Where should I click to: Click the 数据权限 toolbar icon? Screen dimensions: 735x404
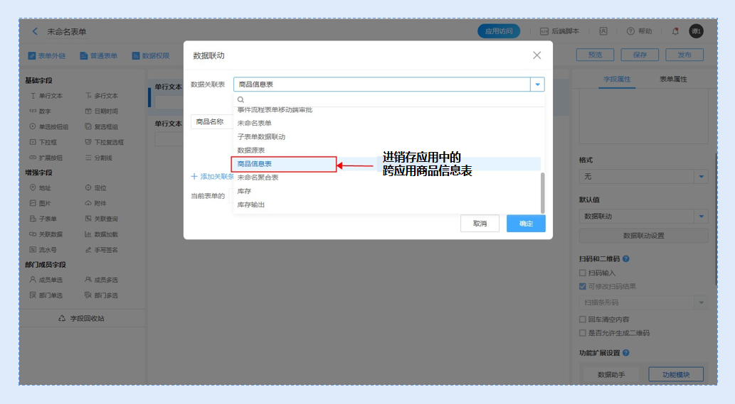point(135,55)
